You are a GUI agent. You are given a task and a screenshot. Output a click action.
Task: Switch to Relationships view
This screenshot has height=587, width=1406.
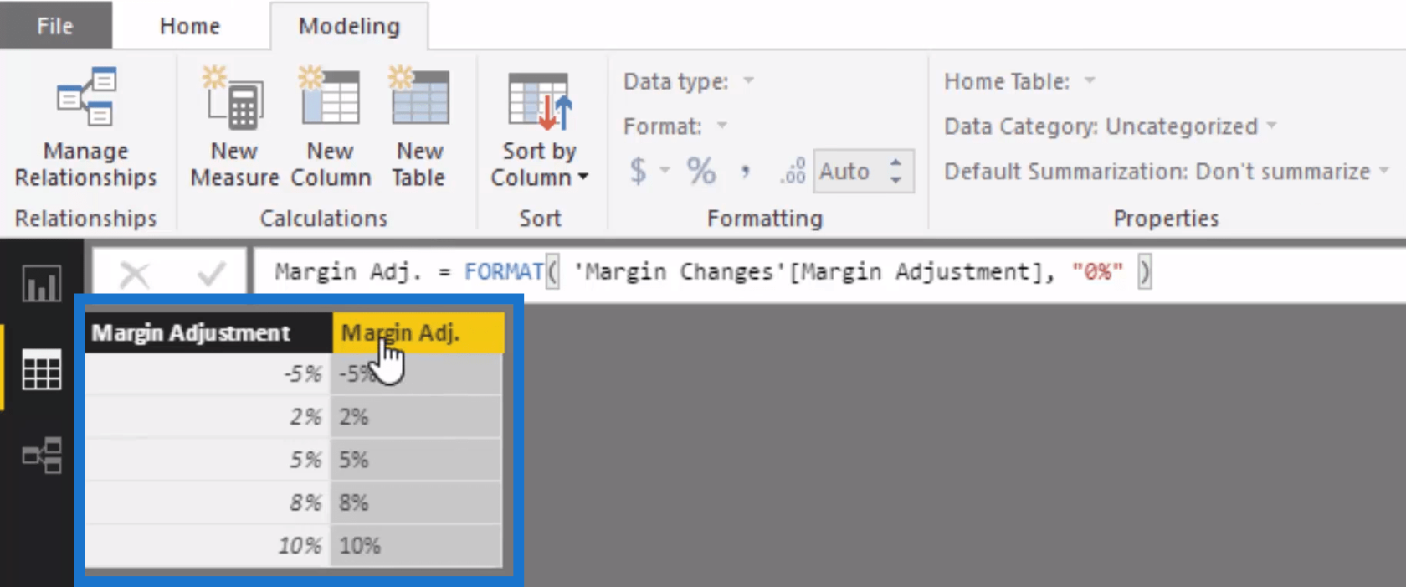pos(42,456)
